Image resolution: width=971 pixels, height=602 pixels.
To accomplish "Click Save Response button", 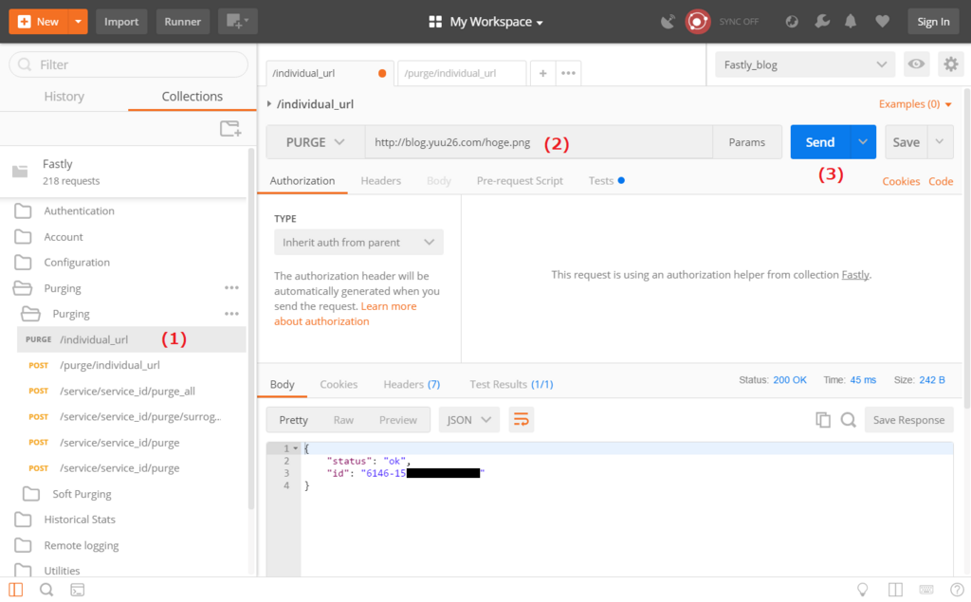I will click(908, 420).
